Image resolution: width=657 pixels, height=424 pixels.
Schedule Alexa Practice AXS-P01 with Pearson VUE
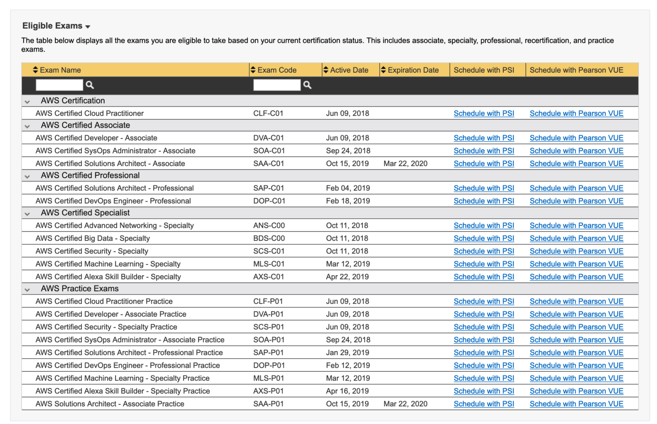[x=576, y=391]
